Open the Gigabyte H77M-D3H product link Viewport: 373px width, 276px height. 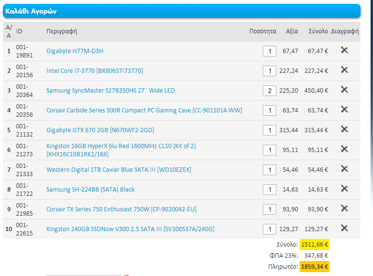pos(75,51)
